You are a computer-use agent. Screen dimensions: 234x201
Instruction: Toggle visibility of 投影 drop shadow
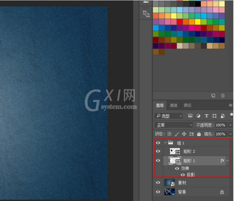[x=183, y=175]
